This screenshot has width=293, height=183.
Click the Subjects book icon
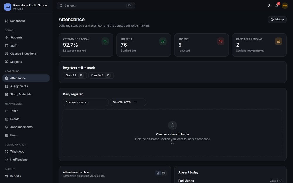(6, 62)
